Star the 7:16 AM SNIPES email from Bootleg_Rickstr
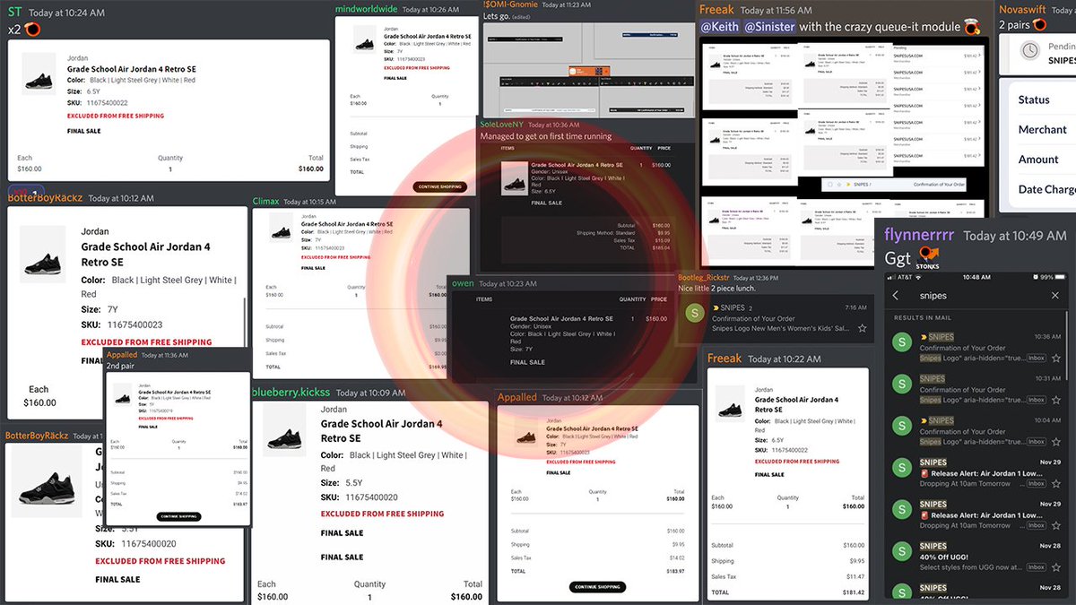1076x605 pixels. coord(862,329)
